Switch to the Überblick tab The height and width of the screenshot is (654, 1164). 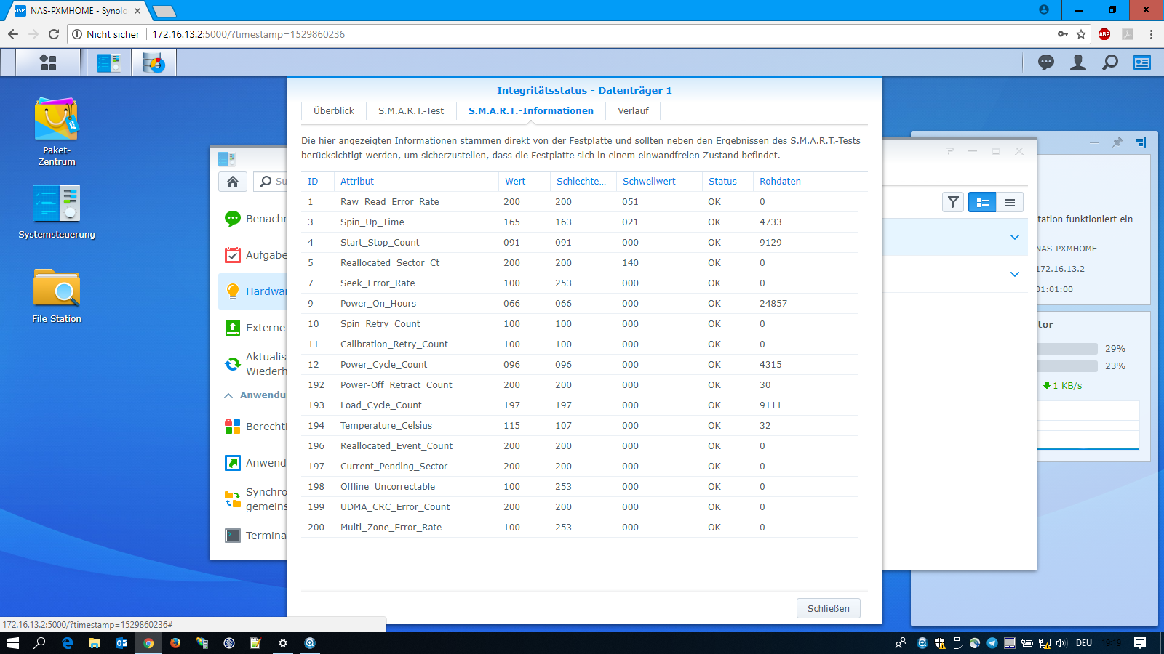pos(334,111)
